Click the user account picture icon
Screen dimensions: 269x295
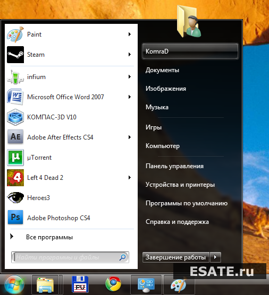click(189, 21)
